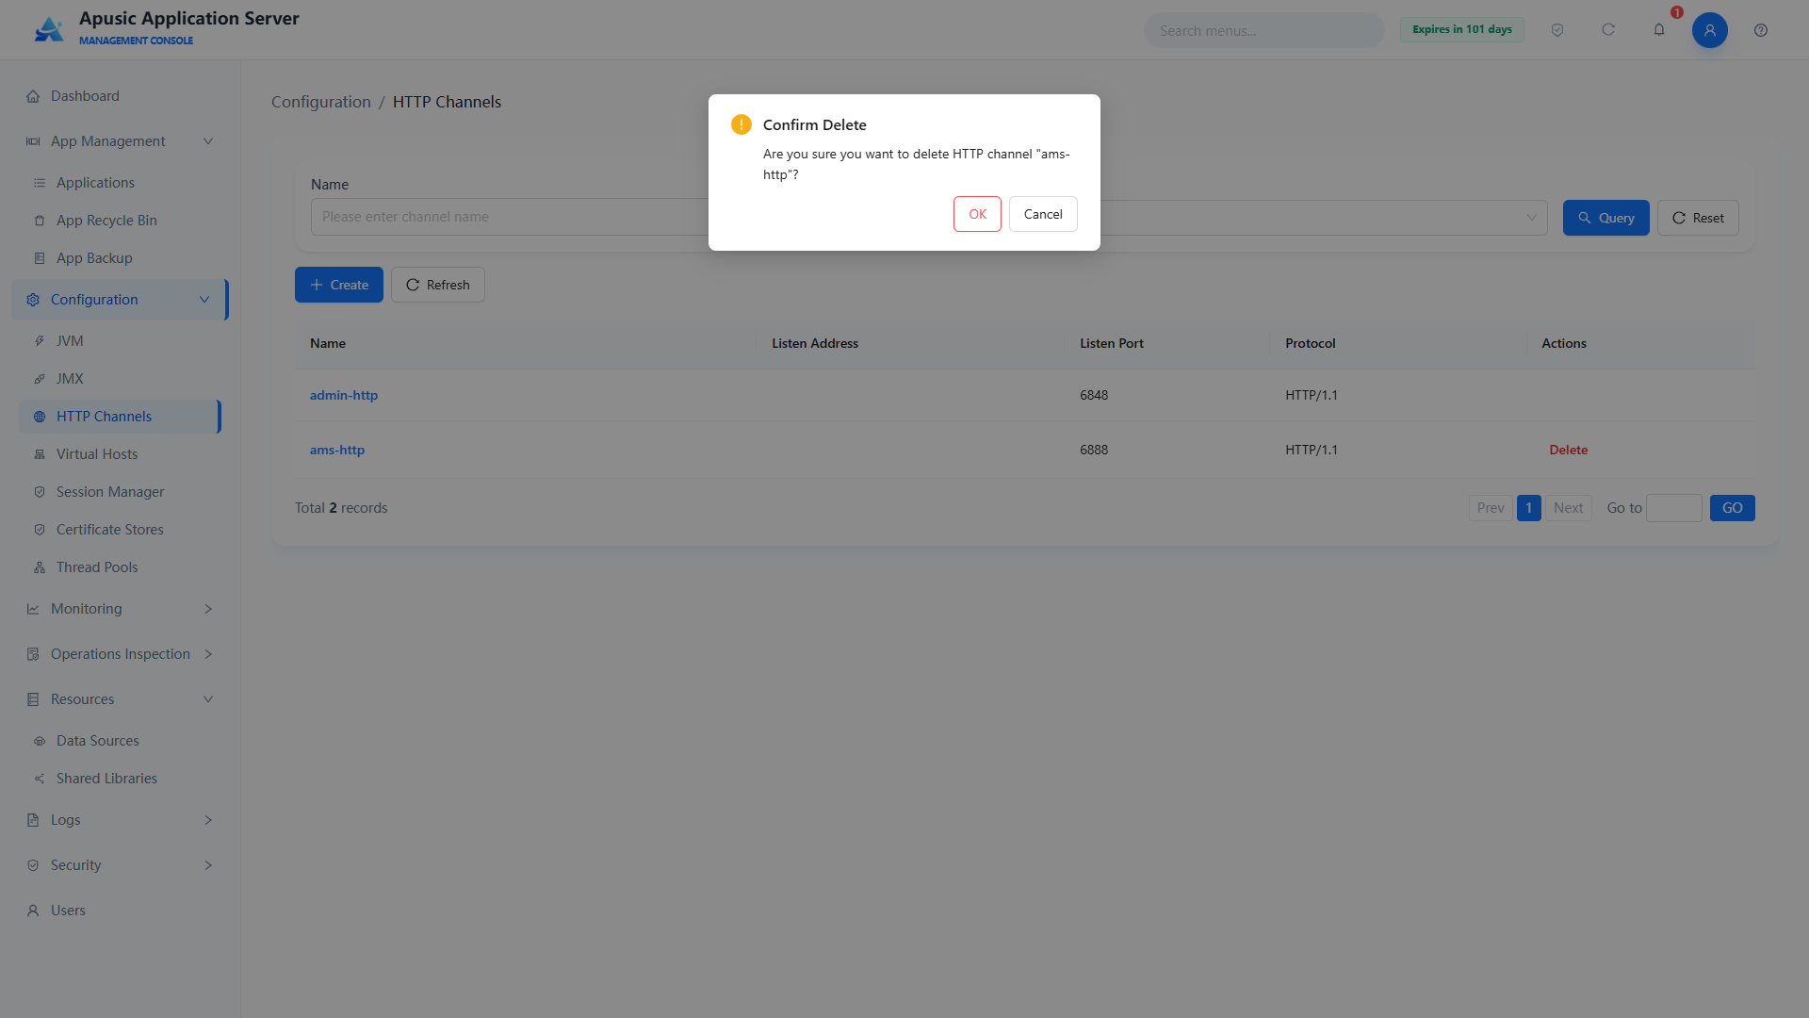This screenshot has height=1018, width=1809.
Task: Open JMX configuration page
Action: [121, 379]
